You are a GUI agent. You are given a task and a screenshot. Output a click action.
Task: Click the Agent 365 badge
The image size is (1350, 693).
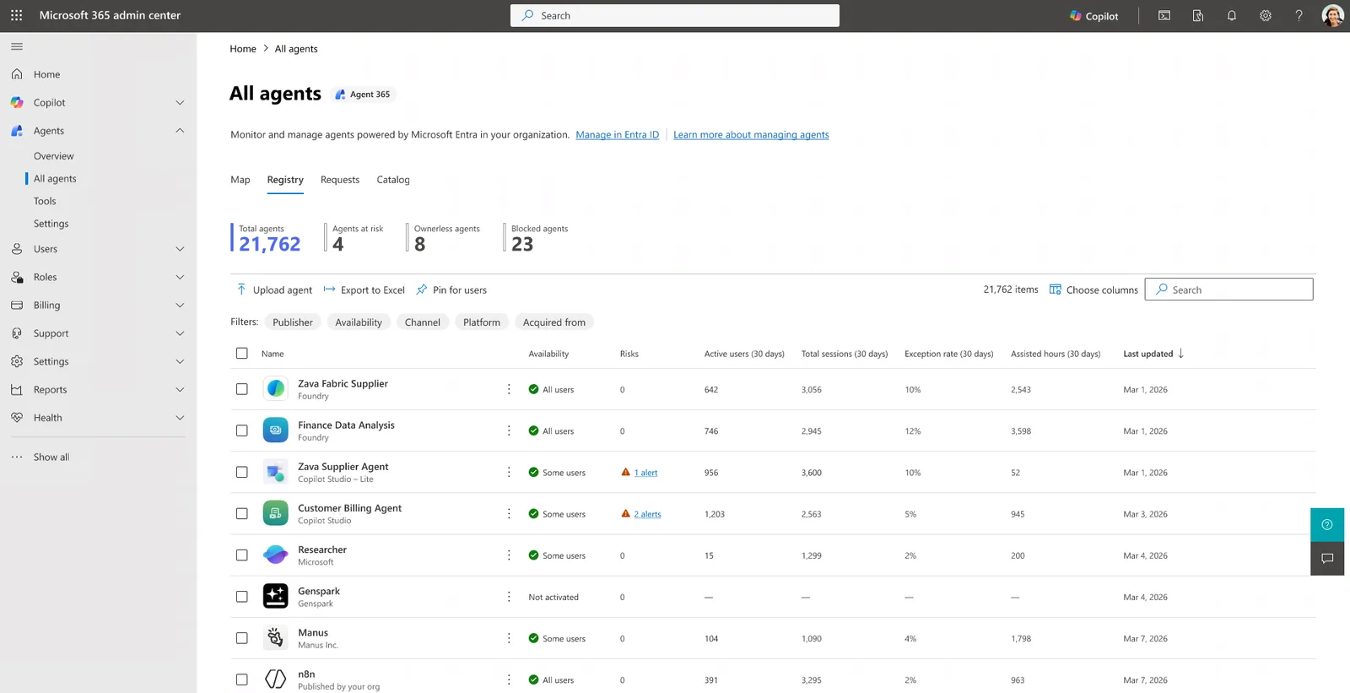[363, 95]
